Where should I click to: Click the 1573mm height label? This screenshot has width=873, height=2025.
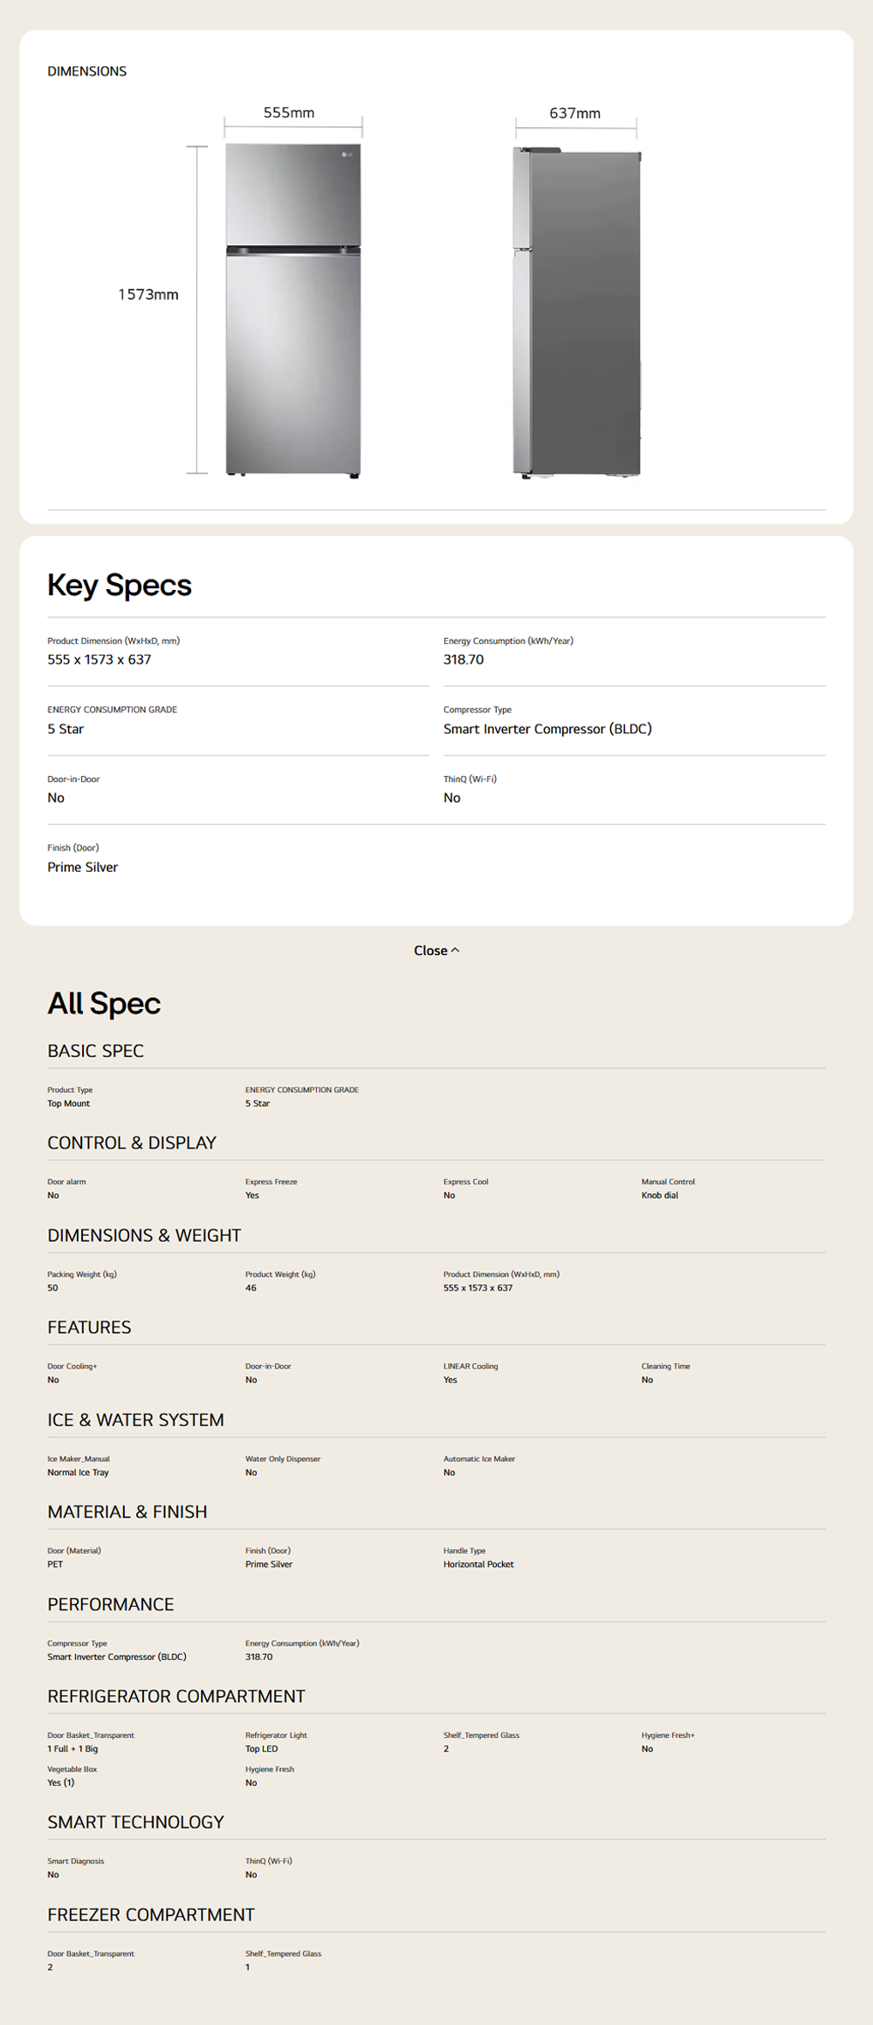(x=148, y=295)
